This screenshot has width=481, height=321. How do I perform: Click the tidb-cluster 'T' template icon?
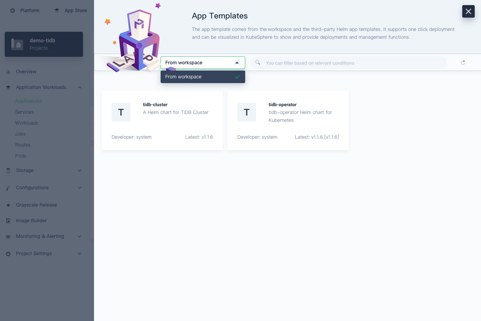pos(121,112)
